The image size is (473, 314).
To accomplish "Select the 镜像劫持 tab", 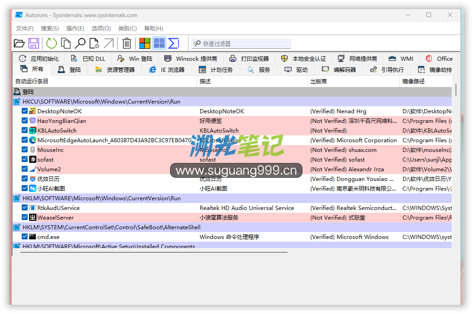I will (435, 70).
